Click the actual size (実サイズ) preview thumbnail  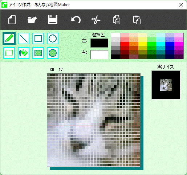point(166,85)
